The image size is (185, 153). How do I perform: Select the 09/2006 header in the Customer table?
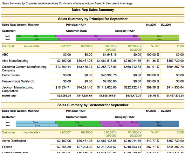tap(86, 132)
